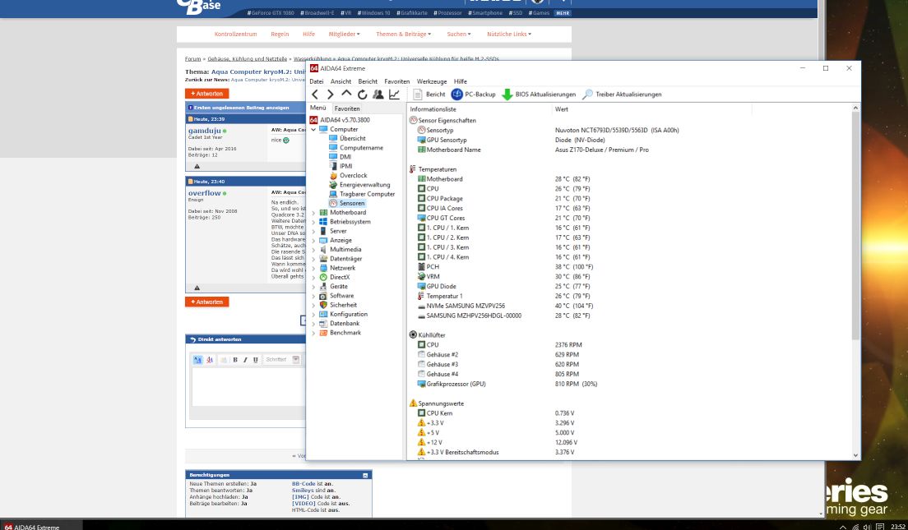
Task: Refresh the AIDA64 sensor readings
Action: (363, 94)
